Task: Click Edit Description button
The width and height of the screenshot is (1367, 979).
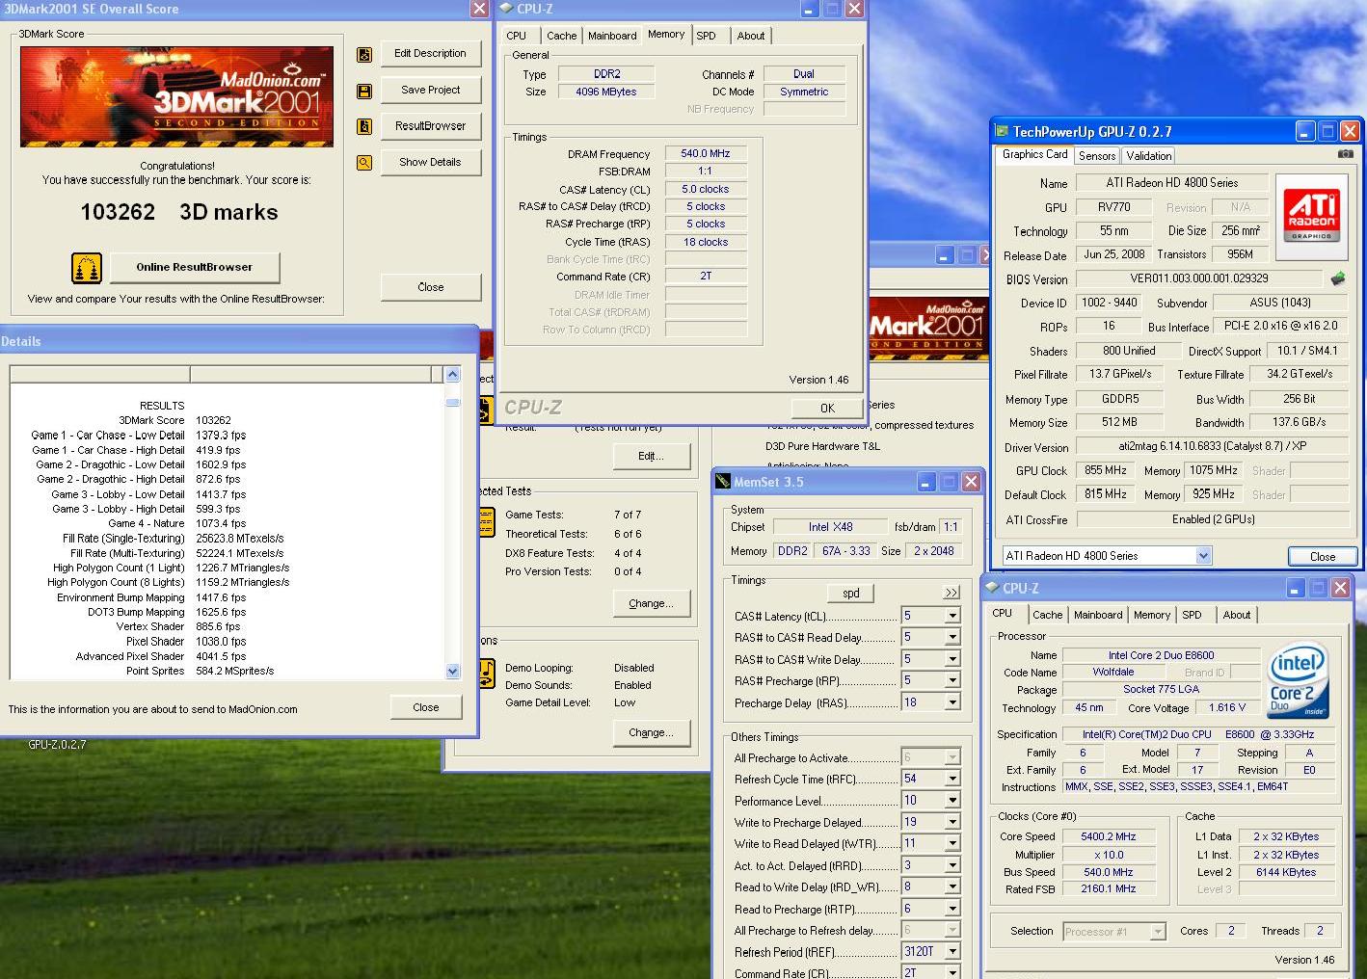Action: [430, 54]
